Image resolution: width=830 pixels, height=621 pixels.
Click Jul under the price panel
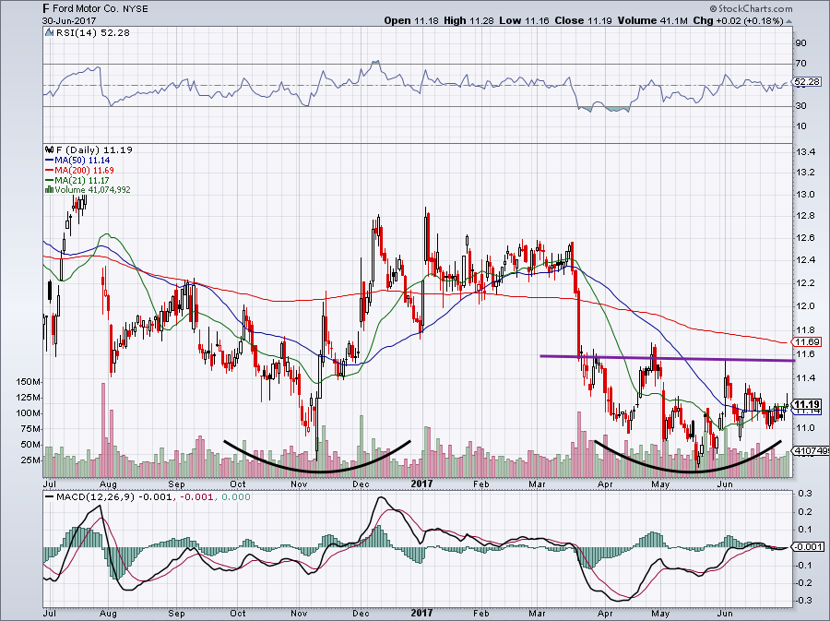click(49, 484)
